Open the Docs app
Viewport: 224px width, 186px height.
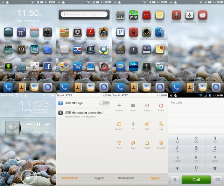coord(48,49)
